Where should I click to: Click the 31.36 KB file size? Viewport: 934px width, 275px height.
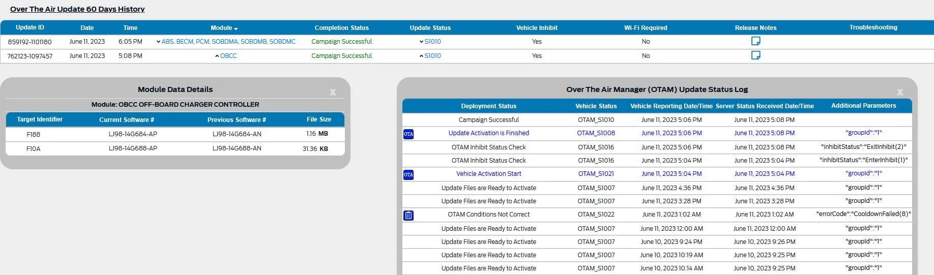pos(315,149)
